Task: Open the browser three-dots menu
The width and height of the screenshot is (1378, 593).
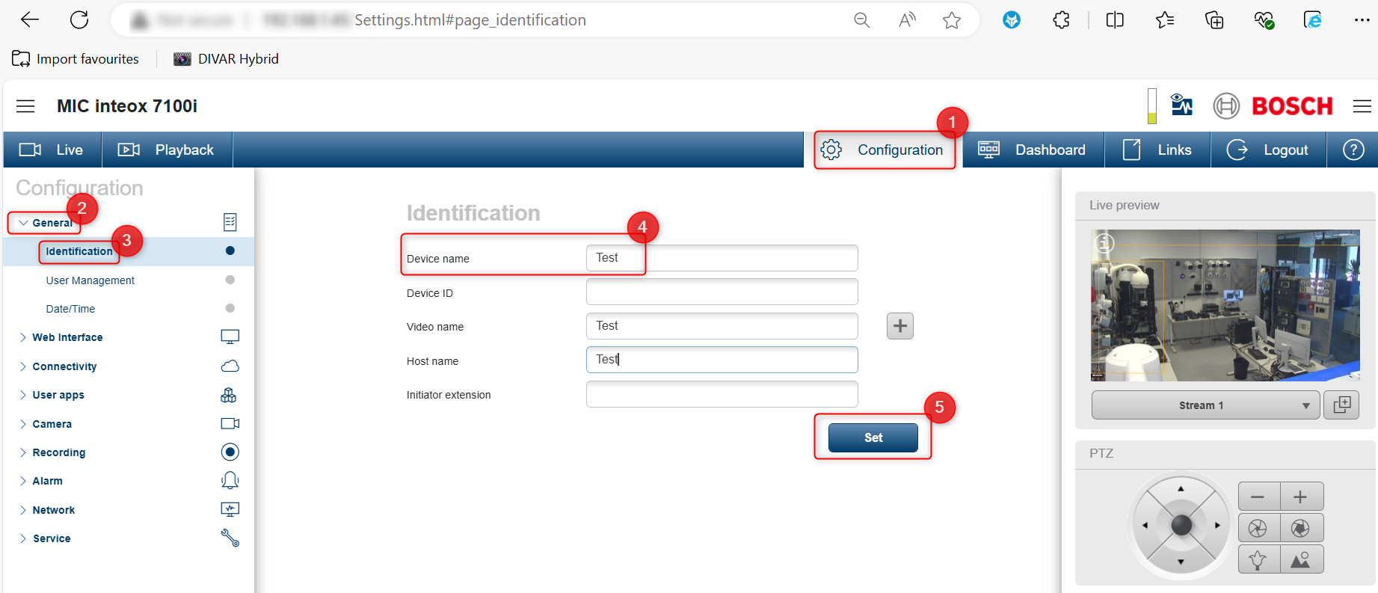Action: 1362,20
